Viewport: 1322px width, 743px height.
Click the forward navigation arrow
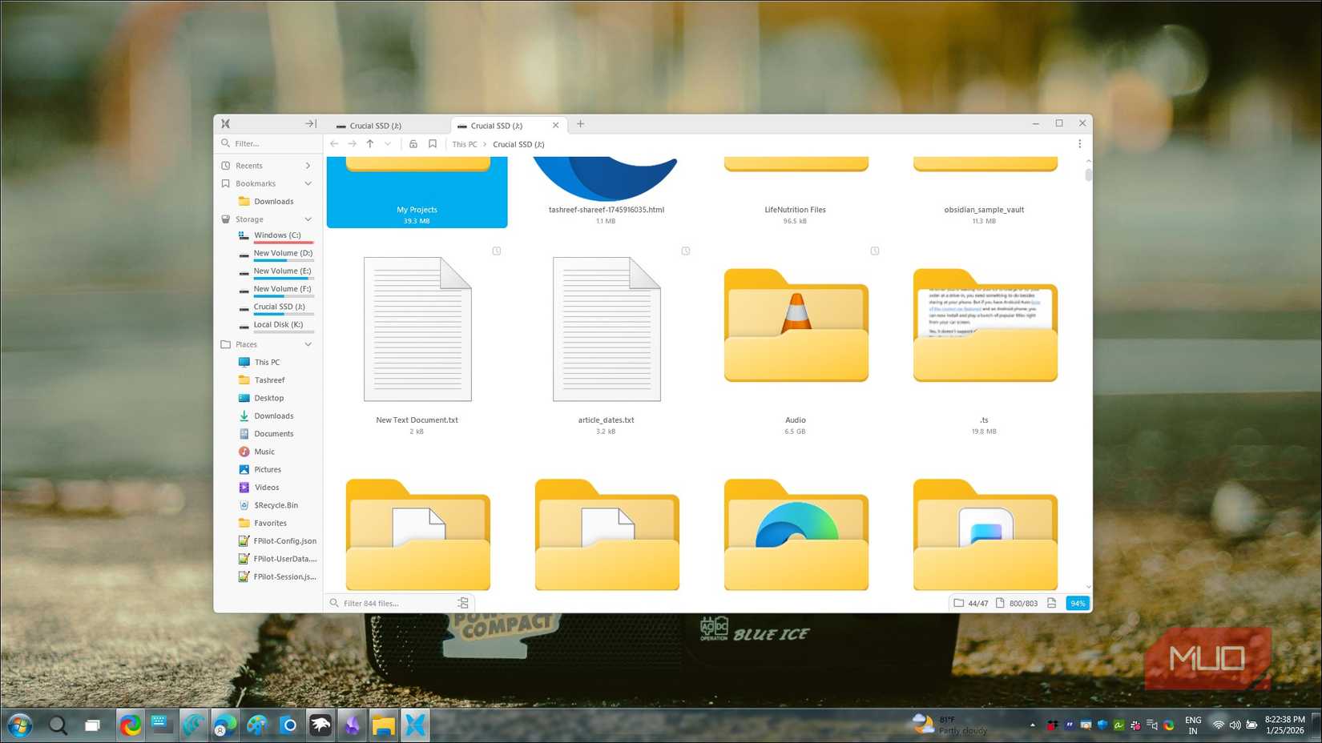[x=353, y=144]
